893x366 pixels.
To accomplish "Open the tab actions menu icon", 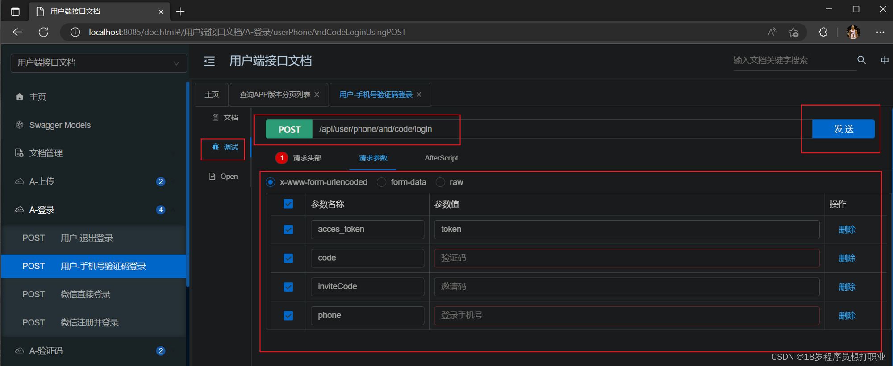I will 15,12.
